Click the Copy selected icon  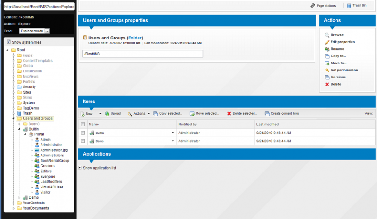[156, 114]
